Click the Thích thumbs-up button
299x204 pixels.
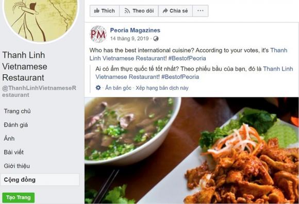pyautogui.click(x=105, y=11)
